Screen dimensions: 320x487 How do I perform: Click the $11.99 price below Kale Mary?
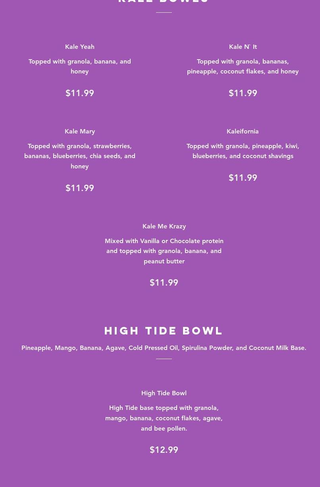coord(79,188)
